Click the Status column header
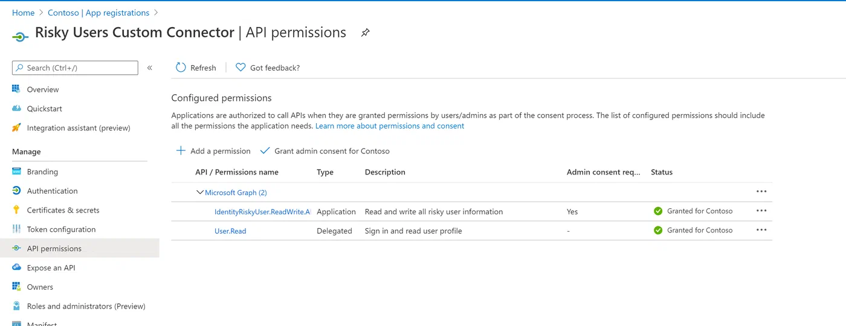The height and width of the screenshot is (326, 846). [x=662, y=172]
